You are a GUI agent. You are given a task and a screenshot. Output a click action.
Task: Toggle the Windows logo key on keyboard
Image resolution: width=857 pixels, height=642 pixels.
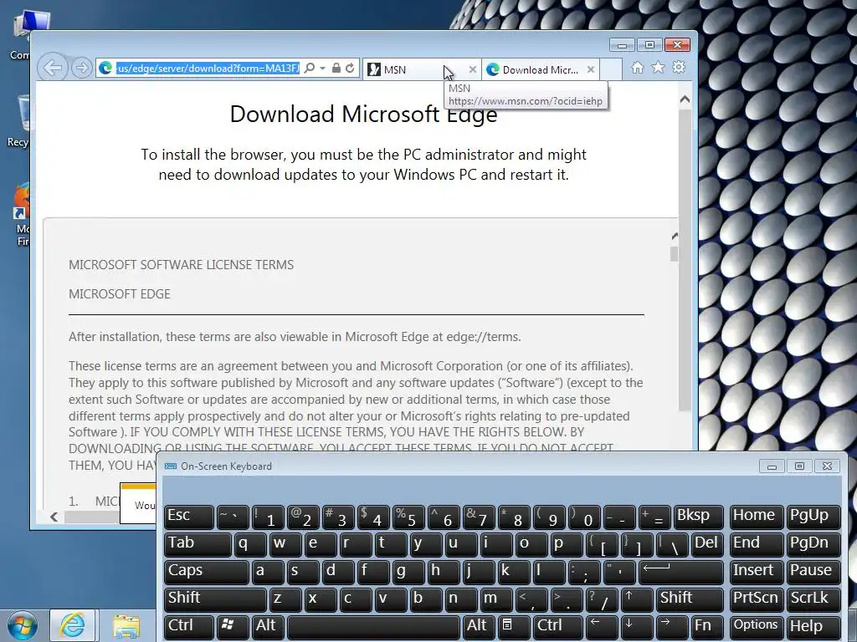233,626
